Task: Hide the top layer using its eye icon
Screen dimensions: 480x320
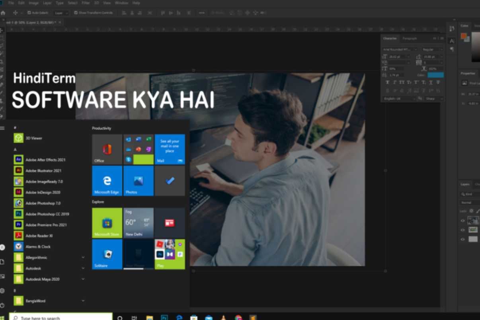Action: pyautogui.click(x=462, y=220)
